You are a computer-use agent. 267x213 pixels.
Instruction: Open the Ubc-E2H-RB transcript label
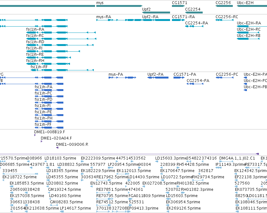pyautogui.click(x=248, y=36)
